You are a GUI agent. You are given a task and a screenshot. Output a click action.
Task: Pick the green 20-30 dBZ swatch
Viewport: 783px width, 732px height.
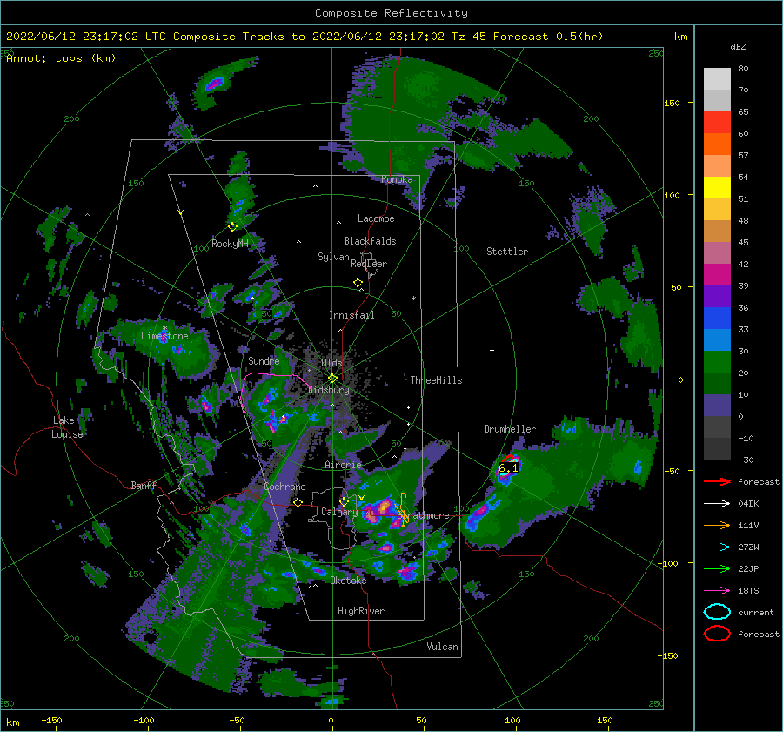(x=717, y=362)
